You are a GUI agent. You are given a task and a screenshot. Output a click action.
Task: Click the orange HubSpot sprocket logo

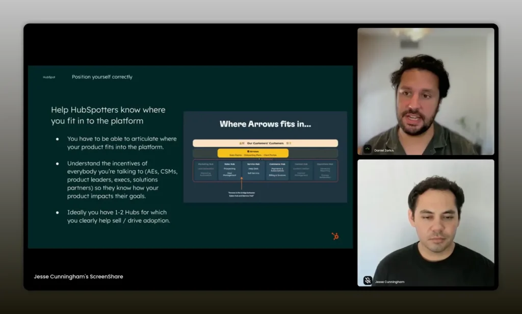tap(335, 236)
